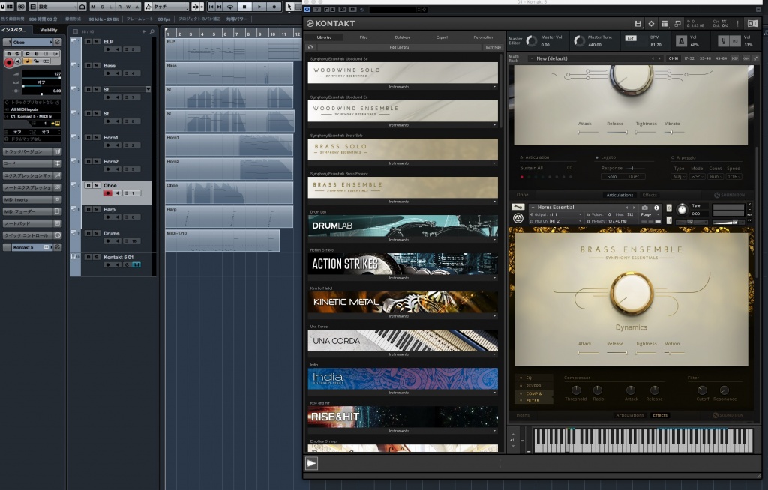Open the info icon of Horns Essential
This screenshot has height=490, width=768.
coord(656,208)
